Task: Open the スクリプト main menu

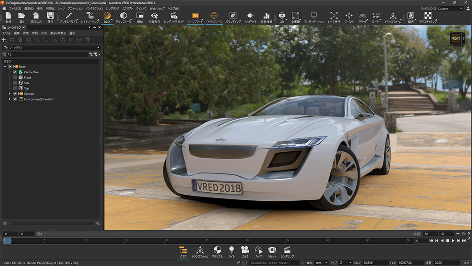Action: (127, 9)
